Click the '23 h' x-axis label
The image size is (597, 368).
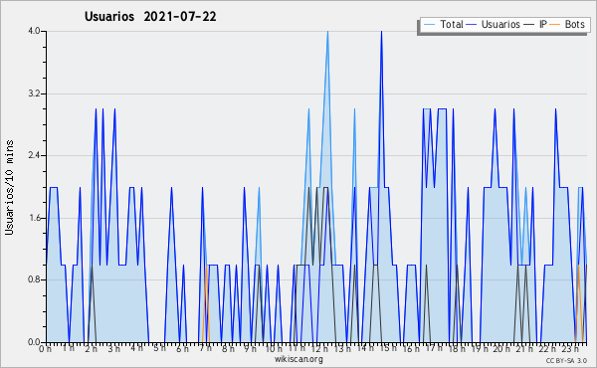[x=571, y=349]
